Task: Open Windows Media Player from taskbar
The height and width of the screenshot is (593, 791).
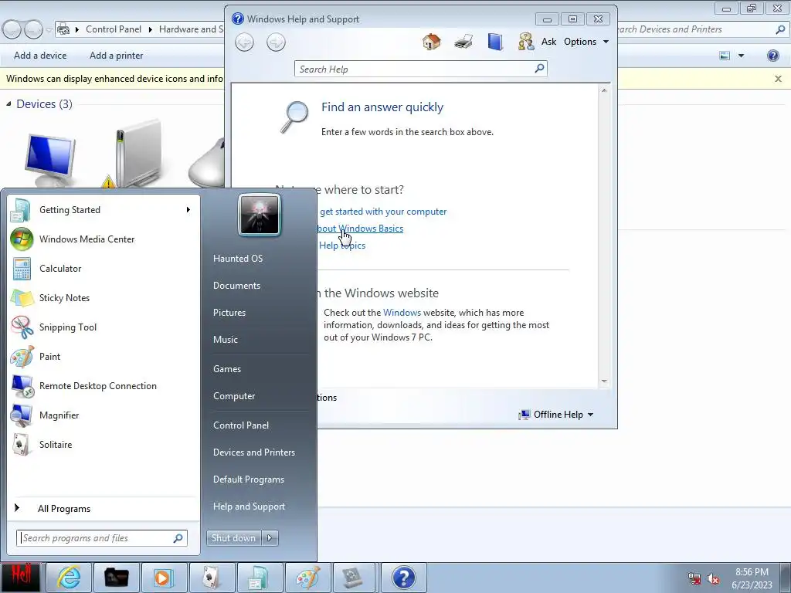Action: [x=164, y=578]
